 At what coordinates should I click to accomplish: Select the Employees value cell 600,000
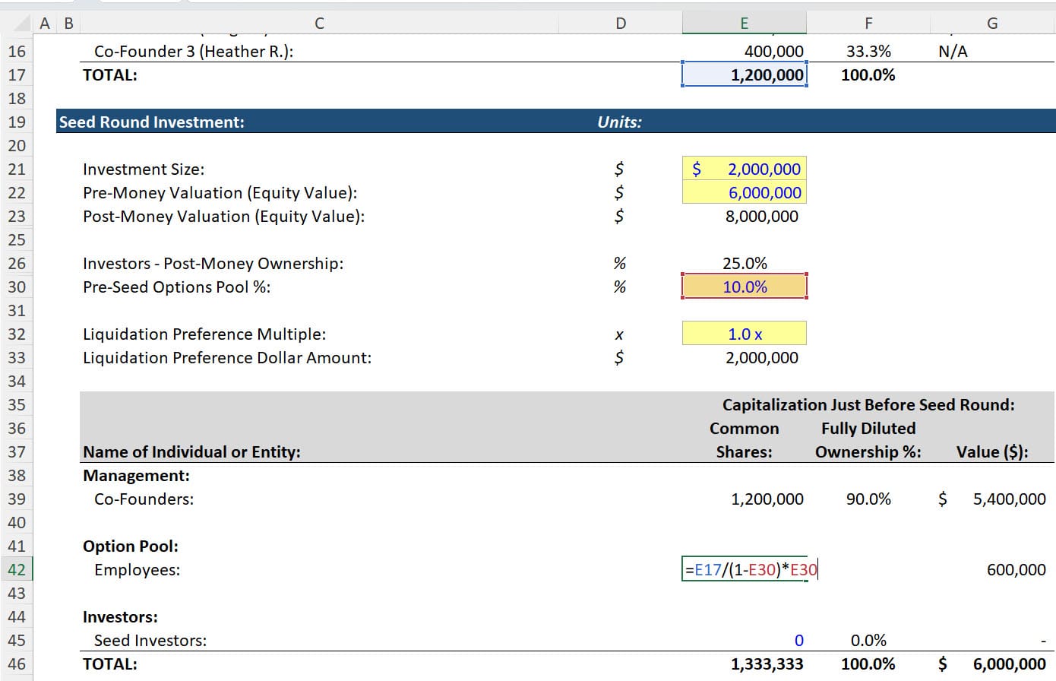pyautogui.click(x=992, y=569)
